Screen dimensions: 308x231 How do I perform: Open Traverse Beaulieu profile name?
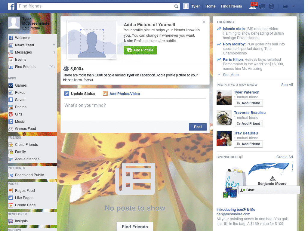pyautogui.click(x=250, y=113)
